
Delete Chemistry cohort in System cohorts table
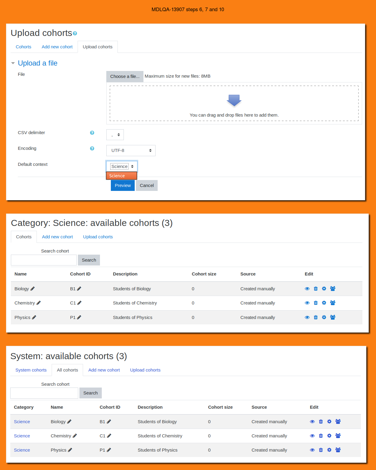(321, 436)
